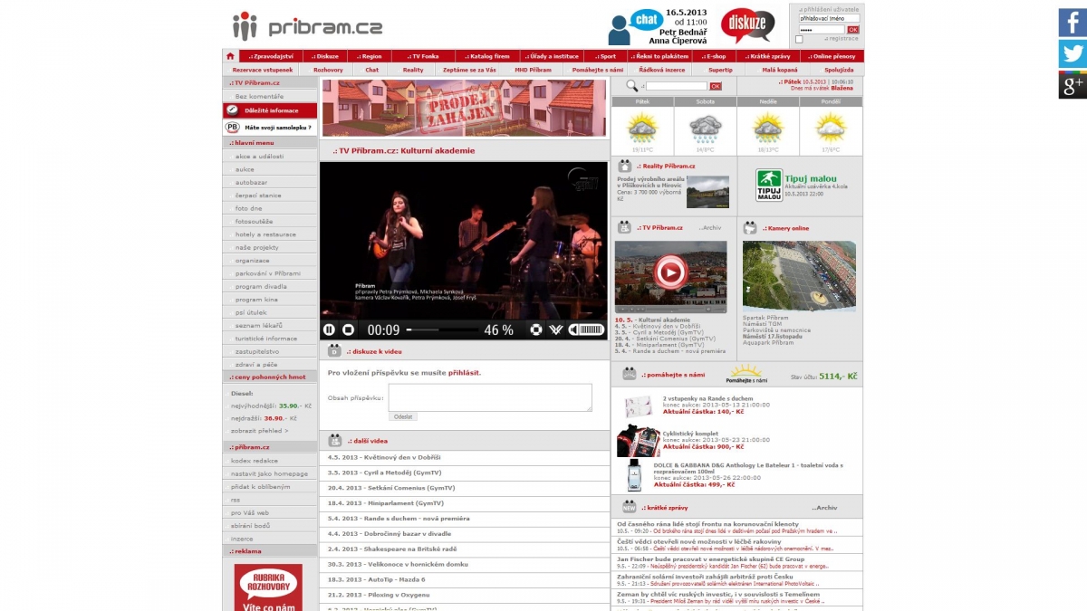Screen dimensions: 1087x611
Task: Open Řádková inzerce submenu item
Action: [x=661, y=70]
